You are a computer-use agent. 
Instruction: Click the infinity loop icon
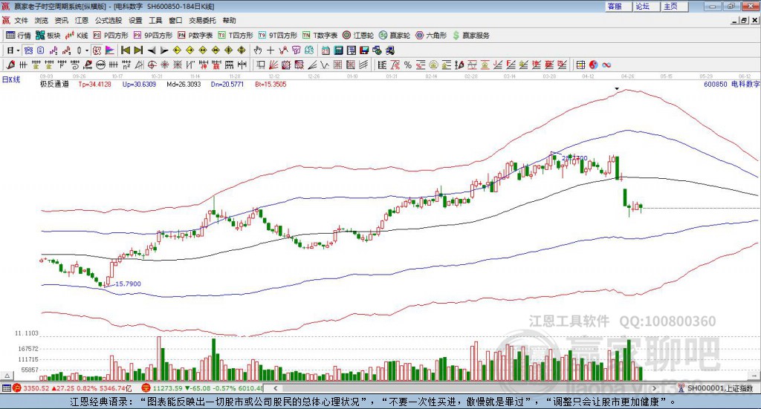(x=606, y=65)
